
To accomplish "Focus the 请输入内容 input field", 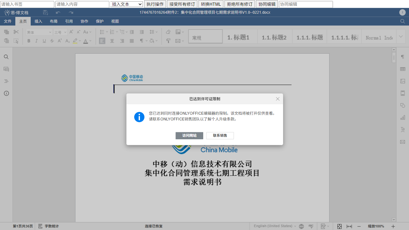I will 82,4.
